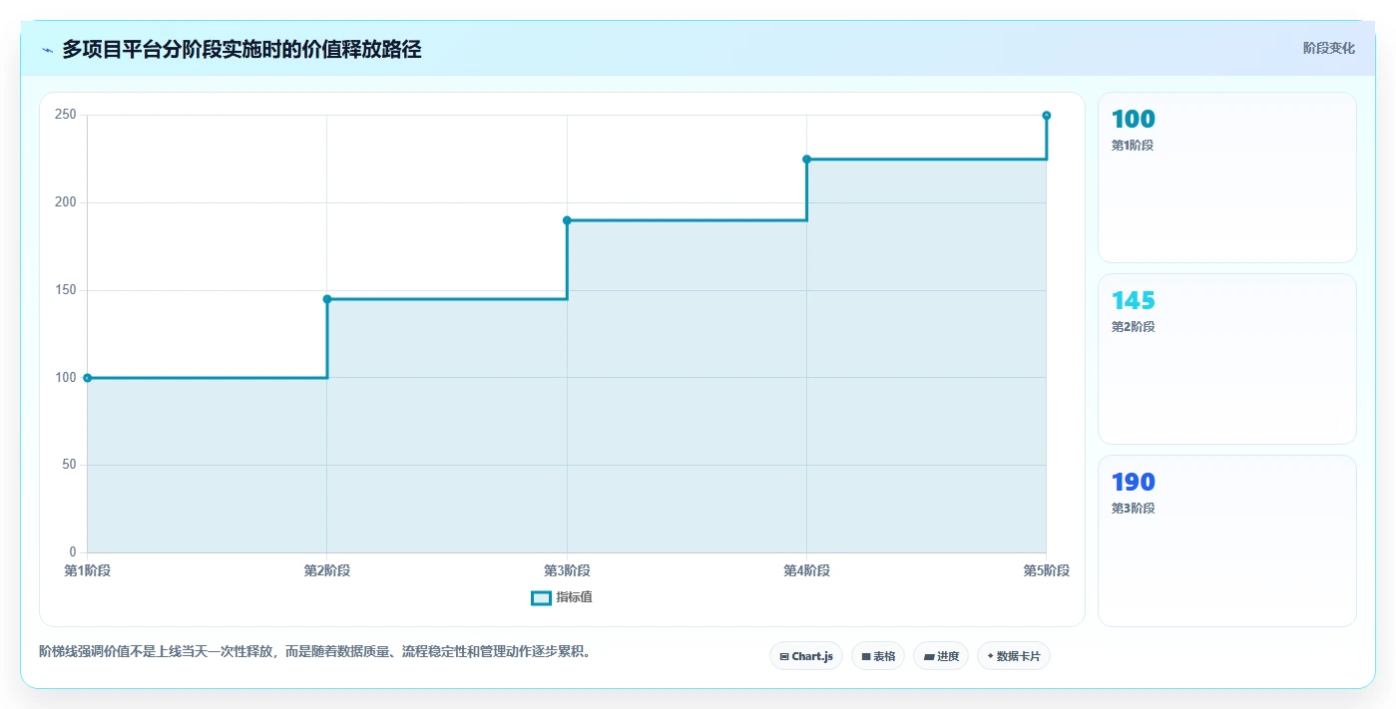The image size is (1396, 709).
Task: Click the 250 y-axis tick label
Action: pyautogui.click(x=66, y=115)
